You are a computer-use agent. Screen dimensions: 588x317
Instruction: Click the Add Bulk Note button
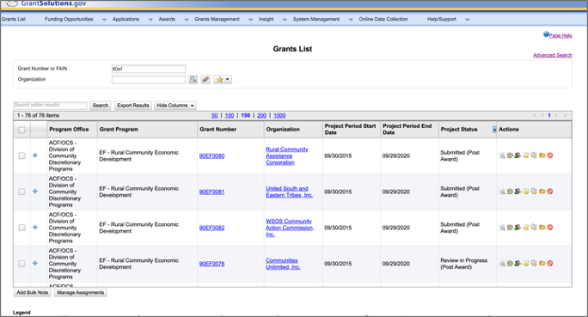(x=33, y=292)
